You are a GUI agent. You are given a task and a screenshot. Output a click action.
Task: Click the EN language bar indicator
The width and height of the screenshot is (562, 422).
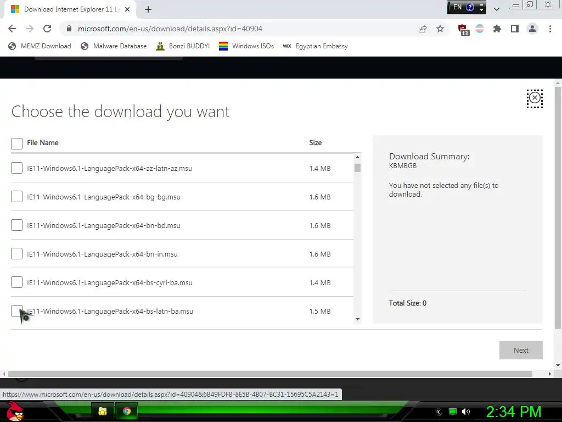pyautogui.click(x=457, y=7)
